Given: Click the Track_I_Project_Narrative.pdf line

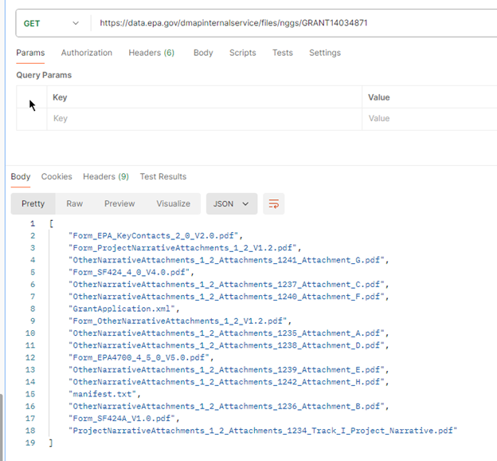Looking at the screenshot, I should point(263,431).
